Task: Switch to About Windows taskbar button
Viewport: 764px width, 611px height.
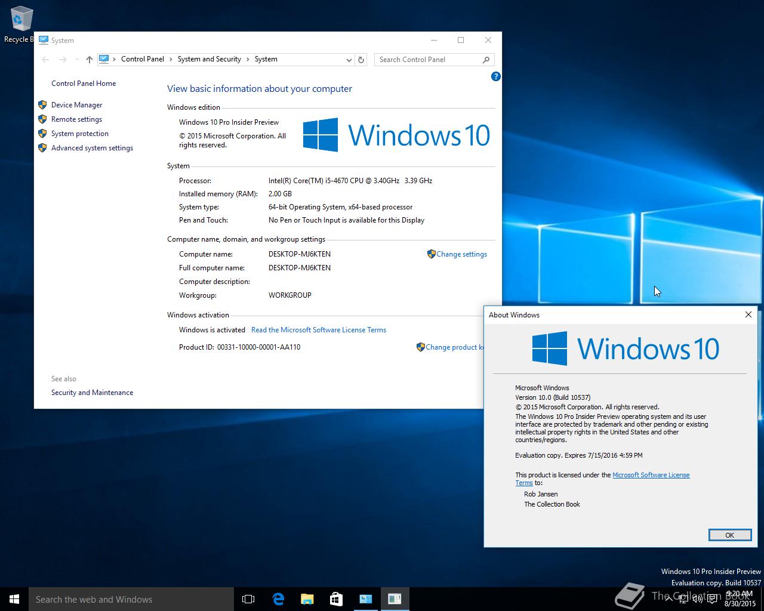Action: point(395,599)
